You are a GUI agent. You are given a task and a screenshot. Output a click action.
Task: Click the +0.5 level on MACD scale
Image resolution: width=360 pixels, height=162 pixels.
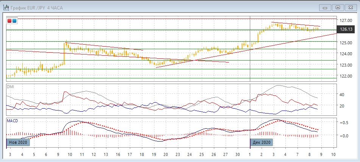tap(344, 123)
